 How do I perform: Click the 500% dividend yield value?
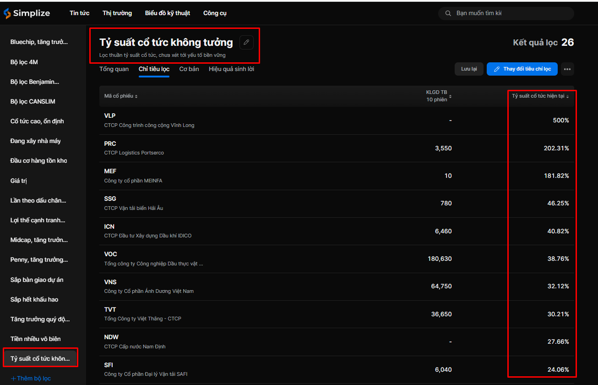pyautogui.click(x=561, y=121)
